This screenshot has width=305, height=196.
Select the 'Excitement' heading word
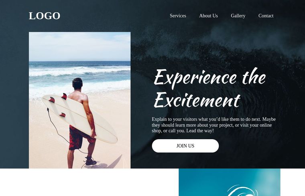click(197, 100)
